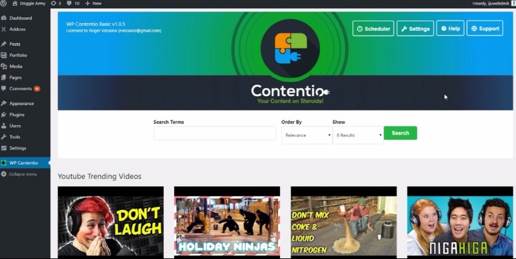Click the question mark icon on Help

444,28
